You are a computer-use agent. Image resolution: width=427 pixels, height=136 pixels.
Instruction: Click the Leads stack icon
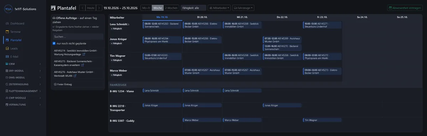(7, 48)
